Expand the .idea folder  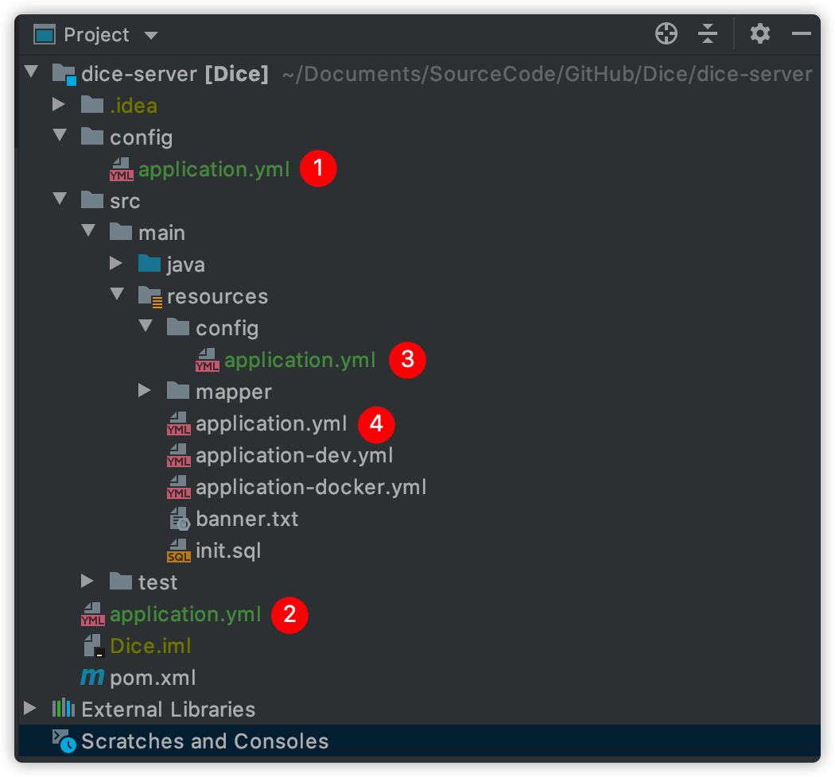(x=58, y=104)
